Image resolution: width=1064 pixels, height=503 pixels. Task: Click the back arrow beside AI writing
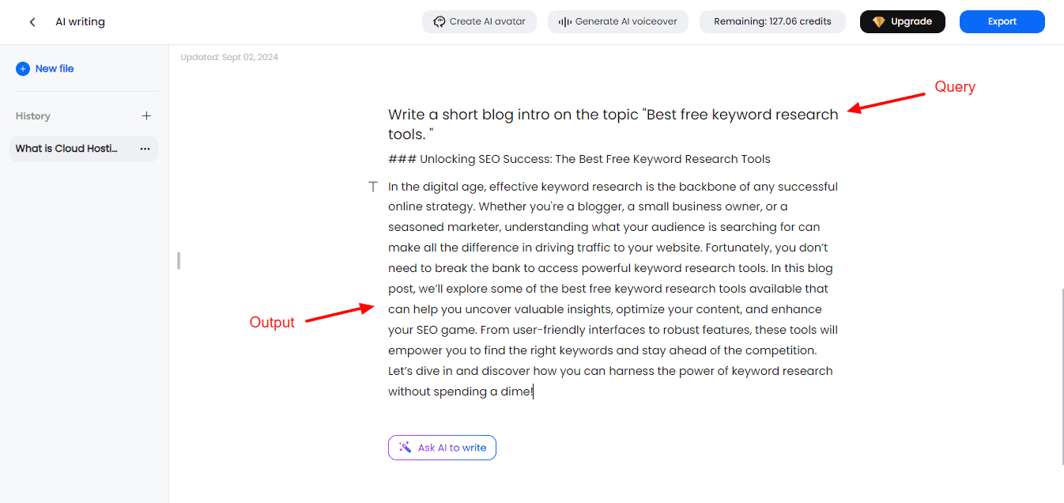point(32,22)
